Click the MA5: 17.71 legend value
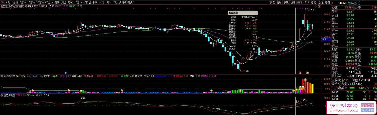Viewport: 377px width, 115px height. tap(34, 7)
